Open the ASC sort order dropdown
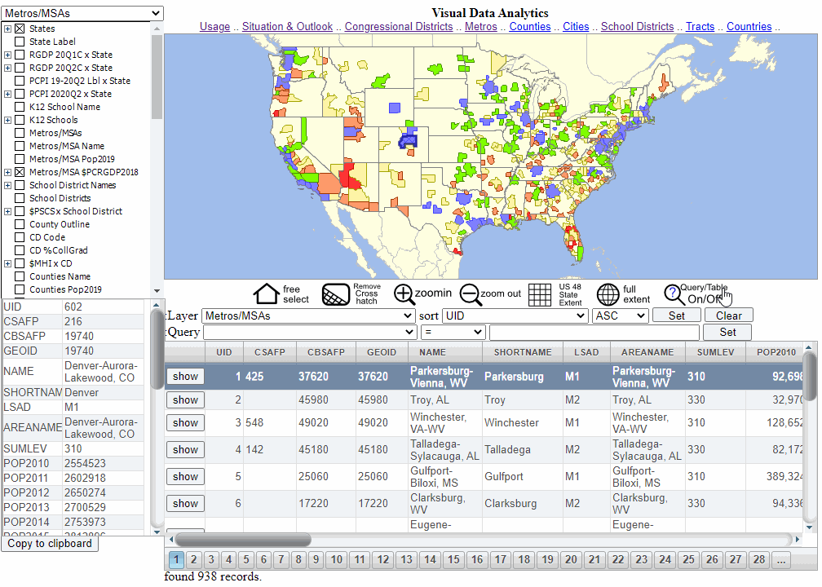This screenshot has width=822, height=587. click(x=620, y=315)
